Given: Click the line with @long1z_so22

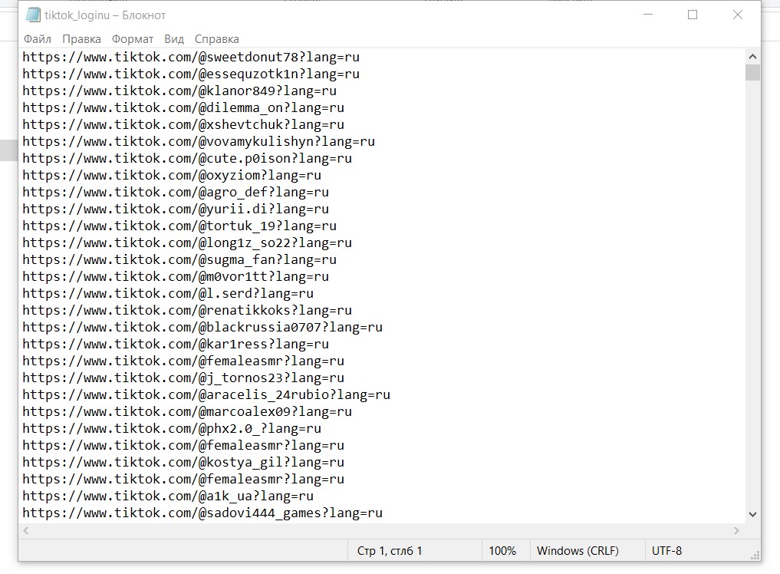Looking at the screenshot, I should pyautogui.click(x=187, y=243).
